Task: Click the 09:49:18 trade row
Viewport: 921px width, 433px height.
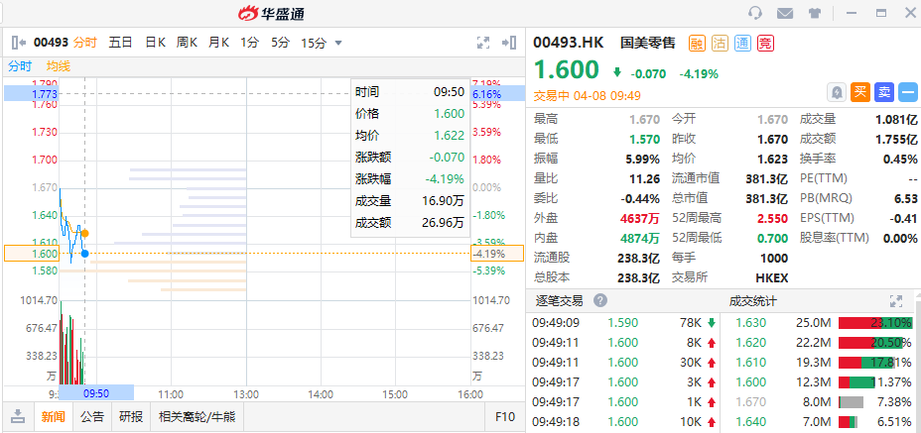Action: pos(622,422)
